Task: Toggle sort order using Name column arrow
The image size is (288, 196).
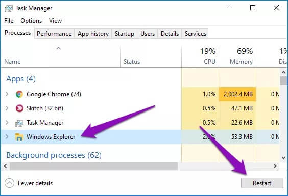Action: [x=58, y=48]
